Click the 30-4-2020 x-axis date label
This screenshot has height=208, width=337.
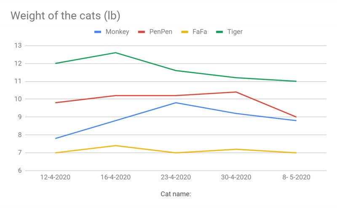pos(236,177)
